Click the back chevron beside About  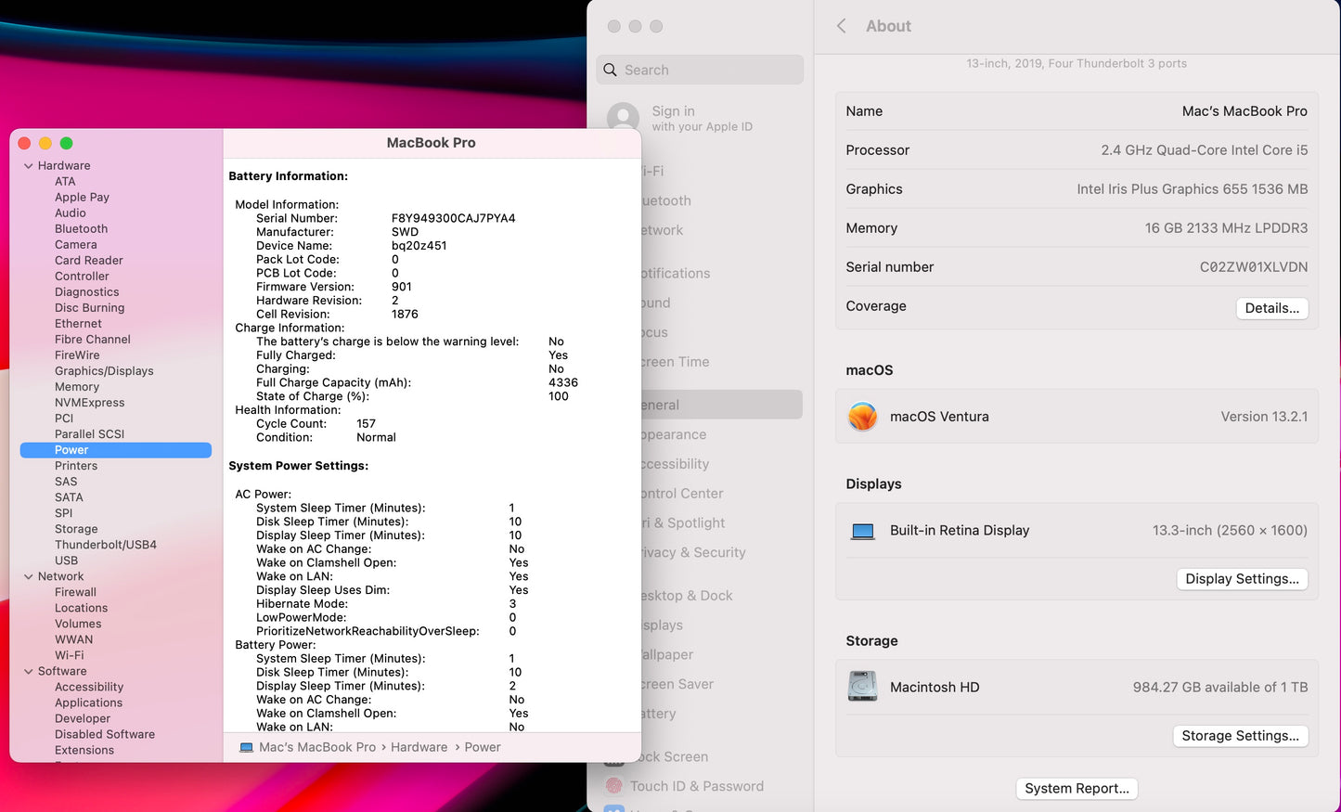841,26
